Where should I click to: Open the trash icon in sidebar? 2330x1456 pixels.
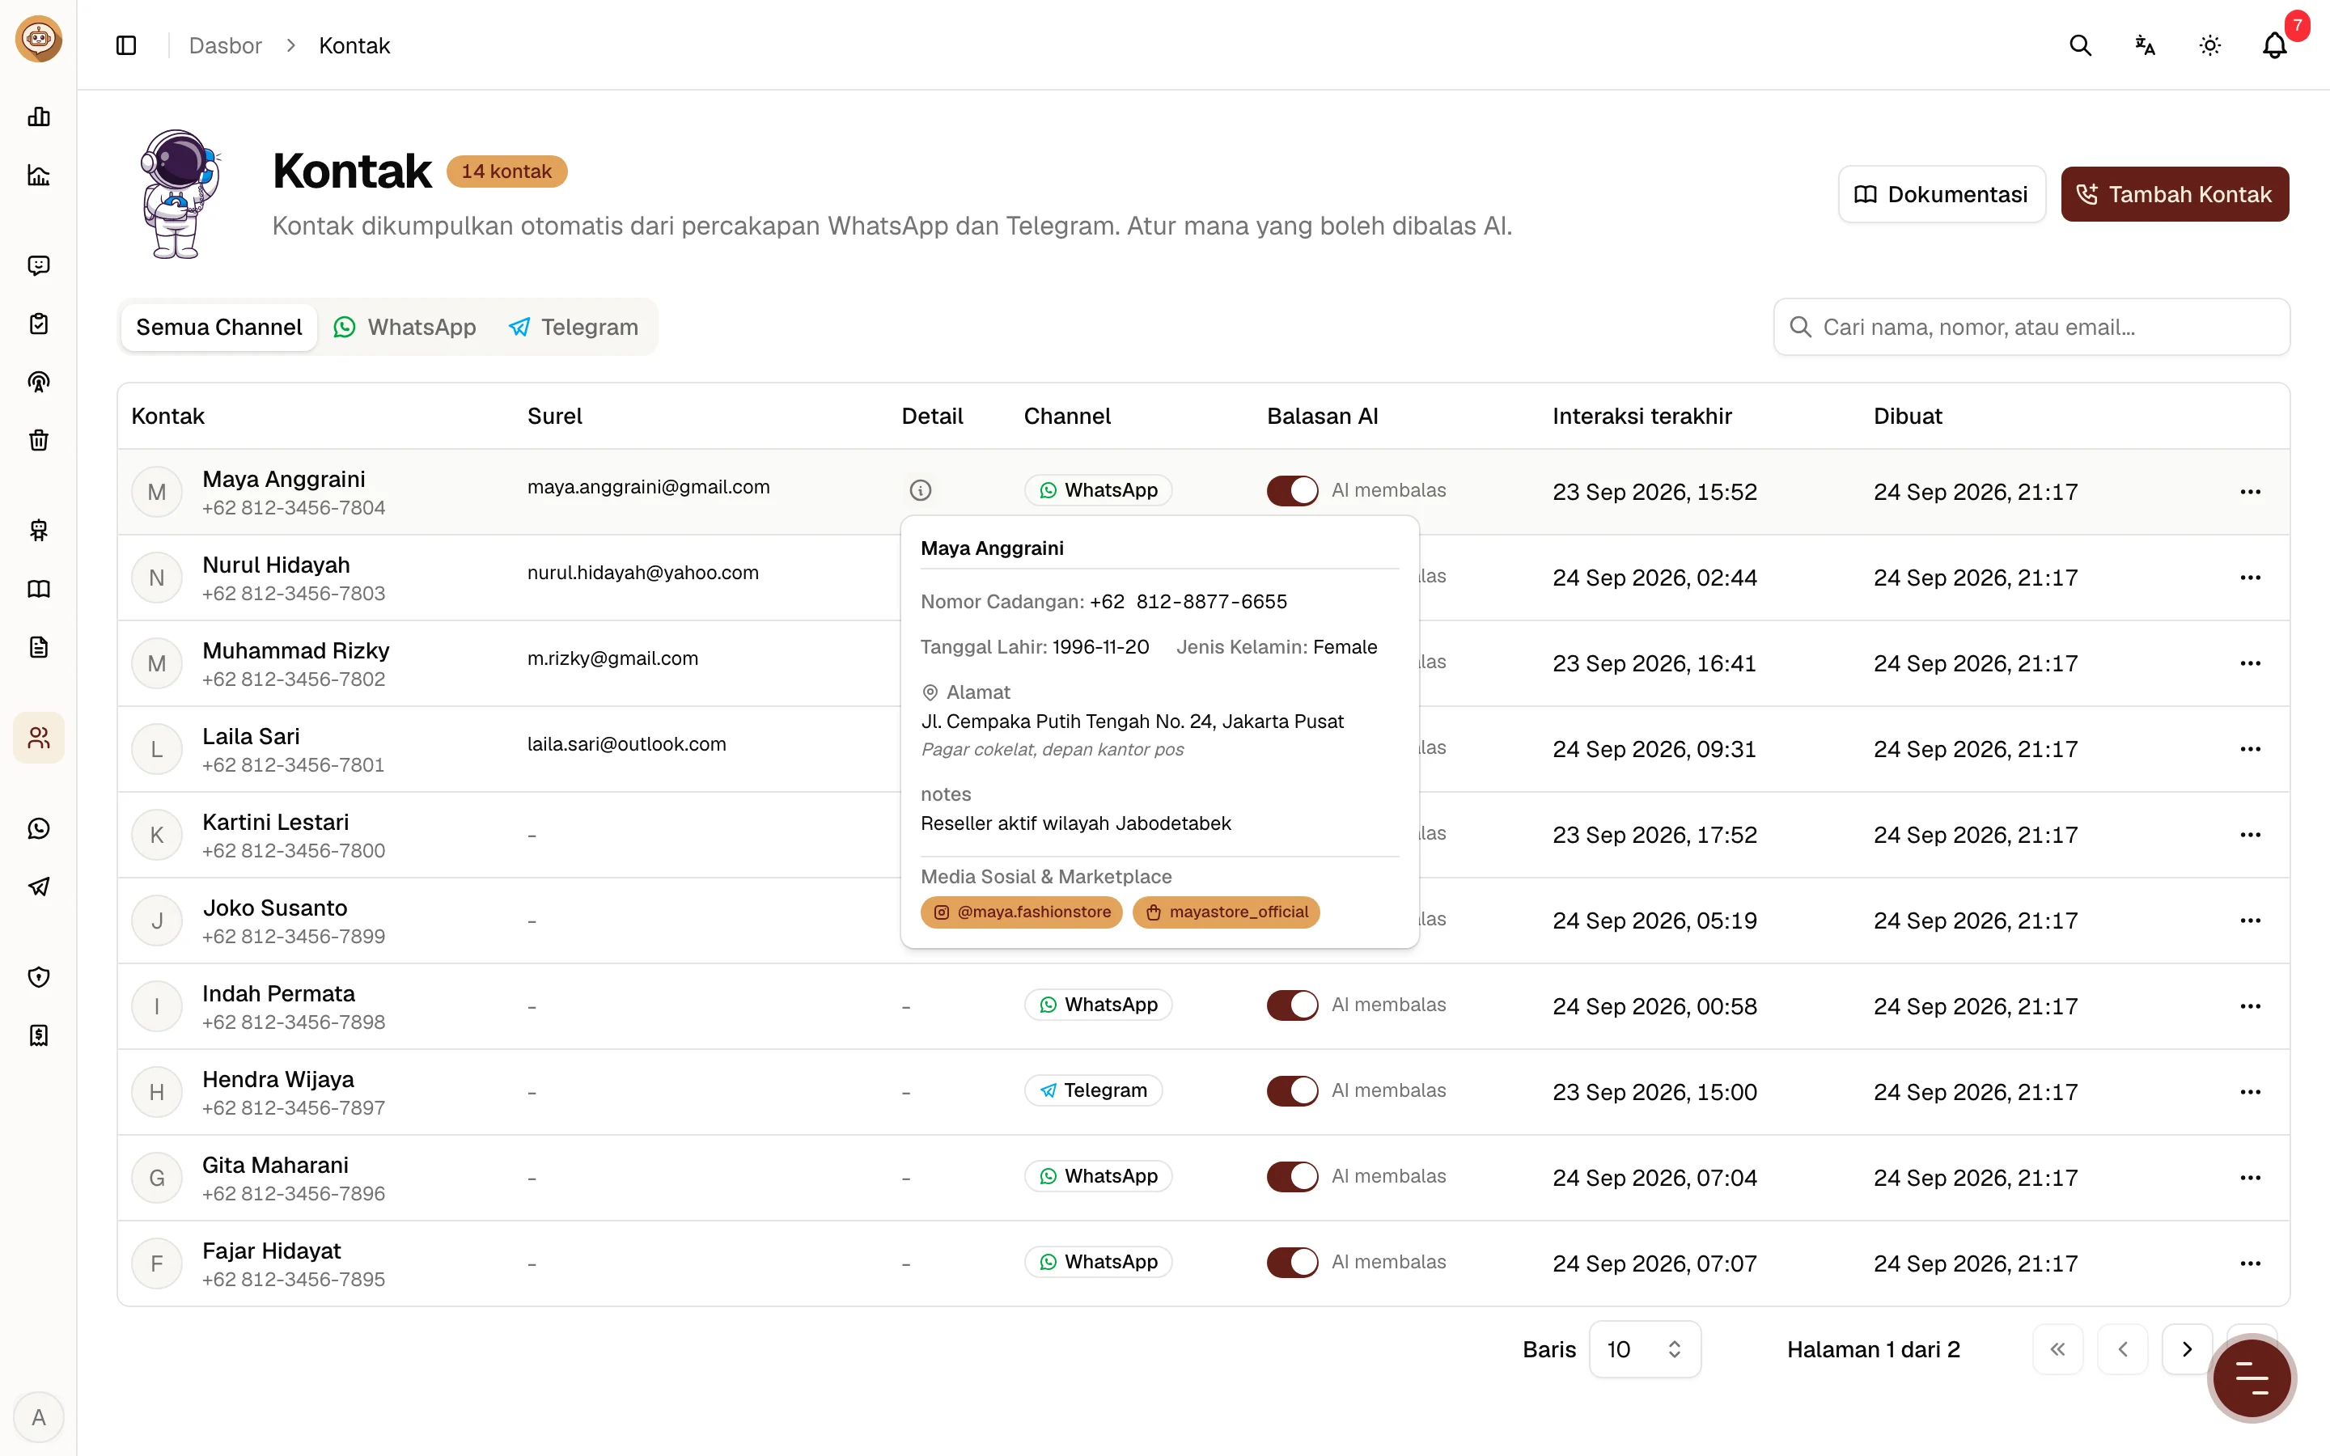tap(39, 440)
